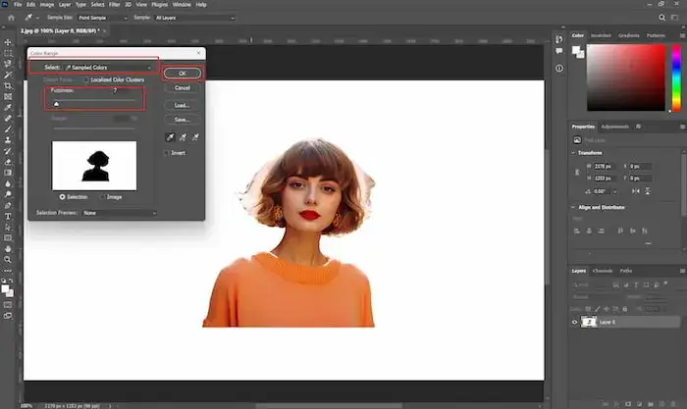Enable Localized Color Clusters checkbox
Screen dimensions: 687x409
click(x=86, y=78)
